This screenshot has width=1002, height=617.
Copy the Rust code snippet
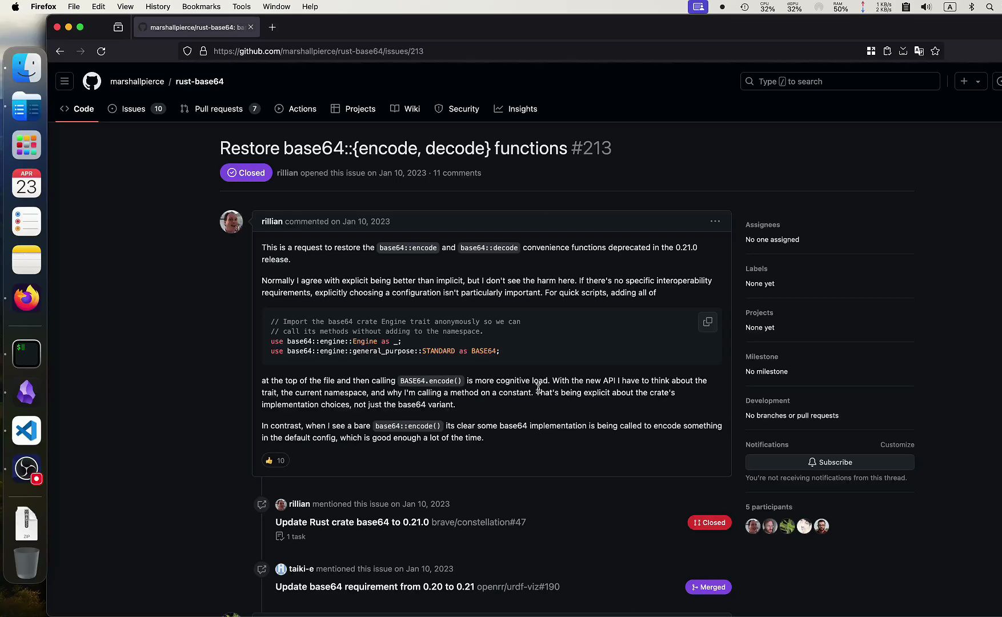coord(707,322)
